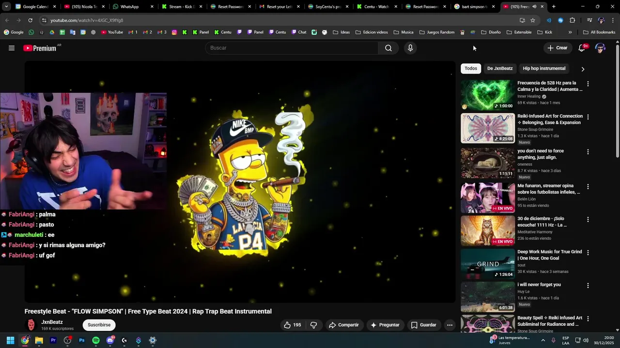Open '30 de diciembre' live video title
This screenshot has width=620, height=348.
[542, 222]
